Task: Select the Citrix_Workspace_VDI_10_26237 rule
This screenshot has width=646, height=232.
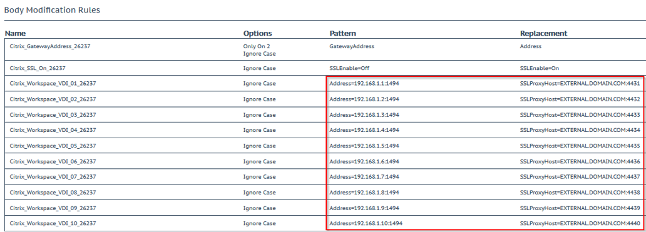Action: tap(53, 223)
